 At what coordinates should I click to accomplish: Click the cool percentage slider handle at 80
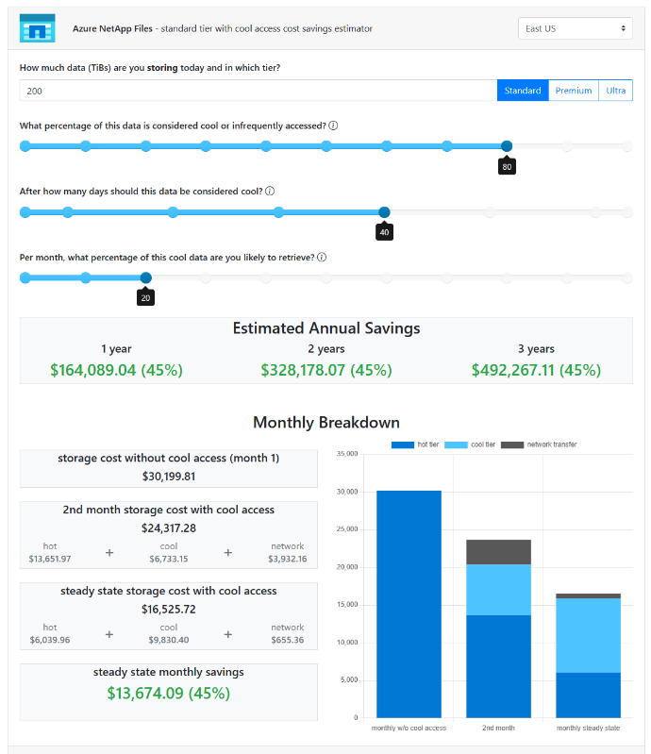tap(507, 146)
